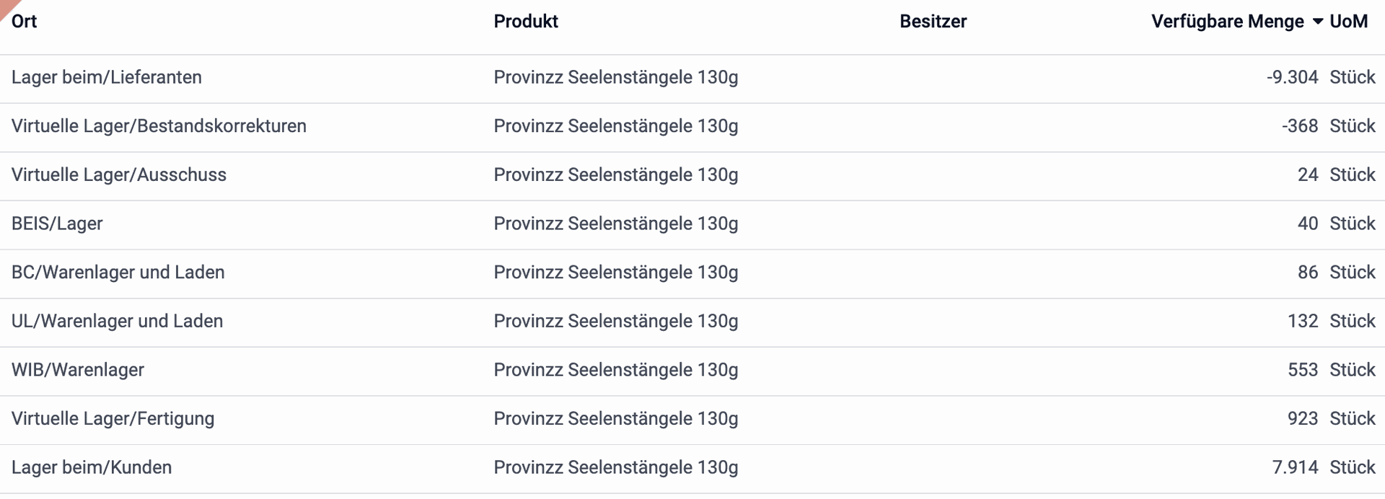The height and width of the screenshot is (499, 1385).
Task: Click the Verfügbare Menge column header
Action: pyautogui.click(x=1227, y=22)
